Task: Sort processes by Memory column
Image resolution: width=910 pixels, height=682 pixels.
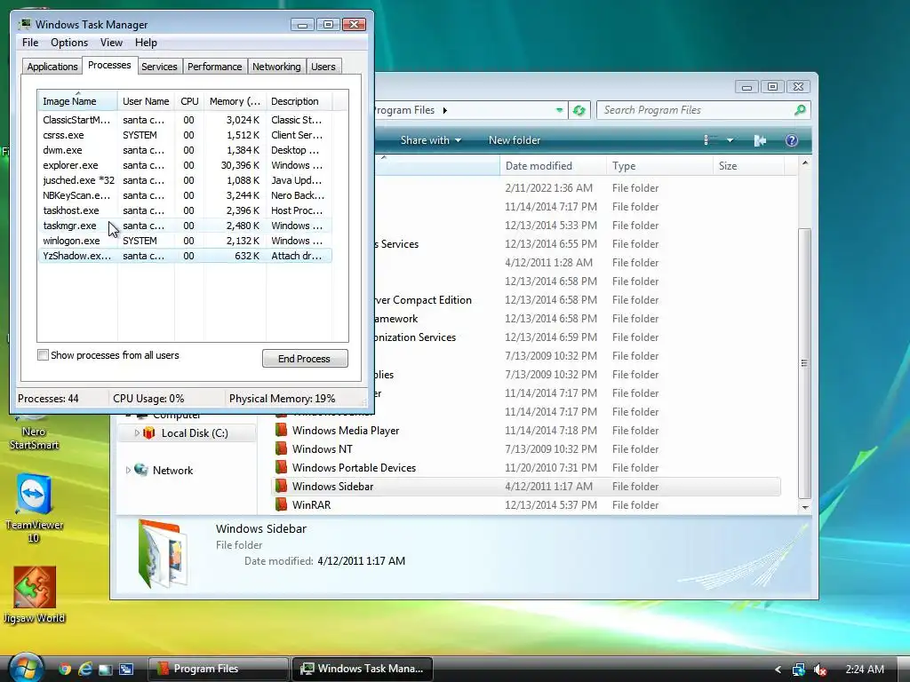Action: click(235, 101)
